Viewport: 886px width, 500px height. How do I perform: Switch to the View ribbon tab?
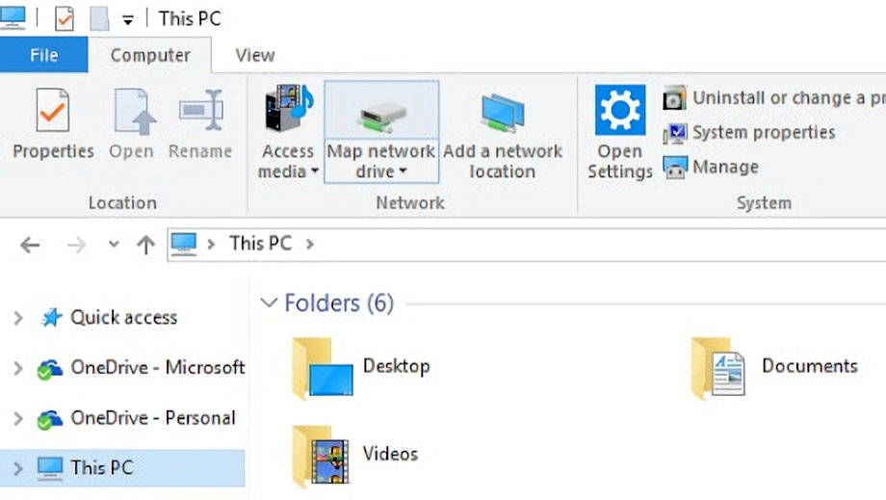click(x=255, y=55)
